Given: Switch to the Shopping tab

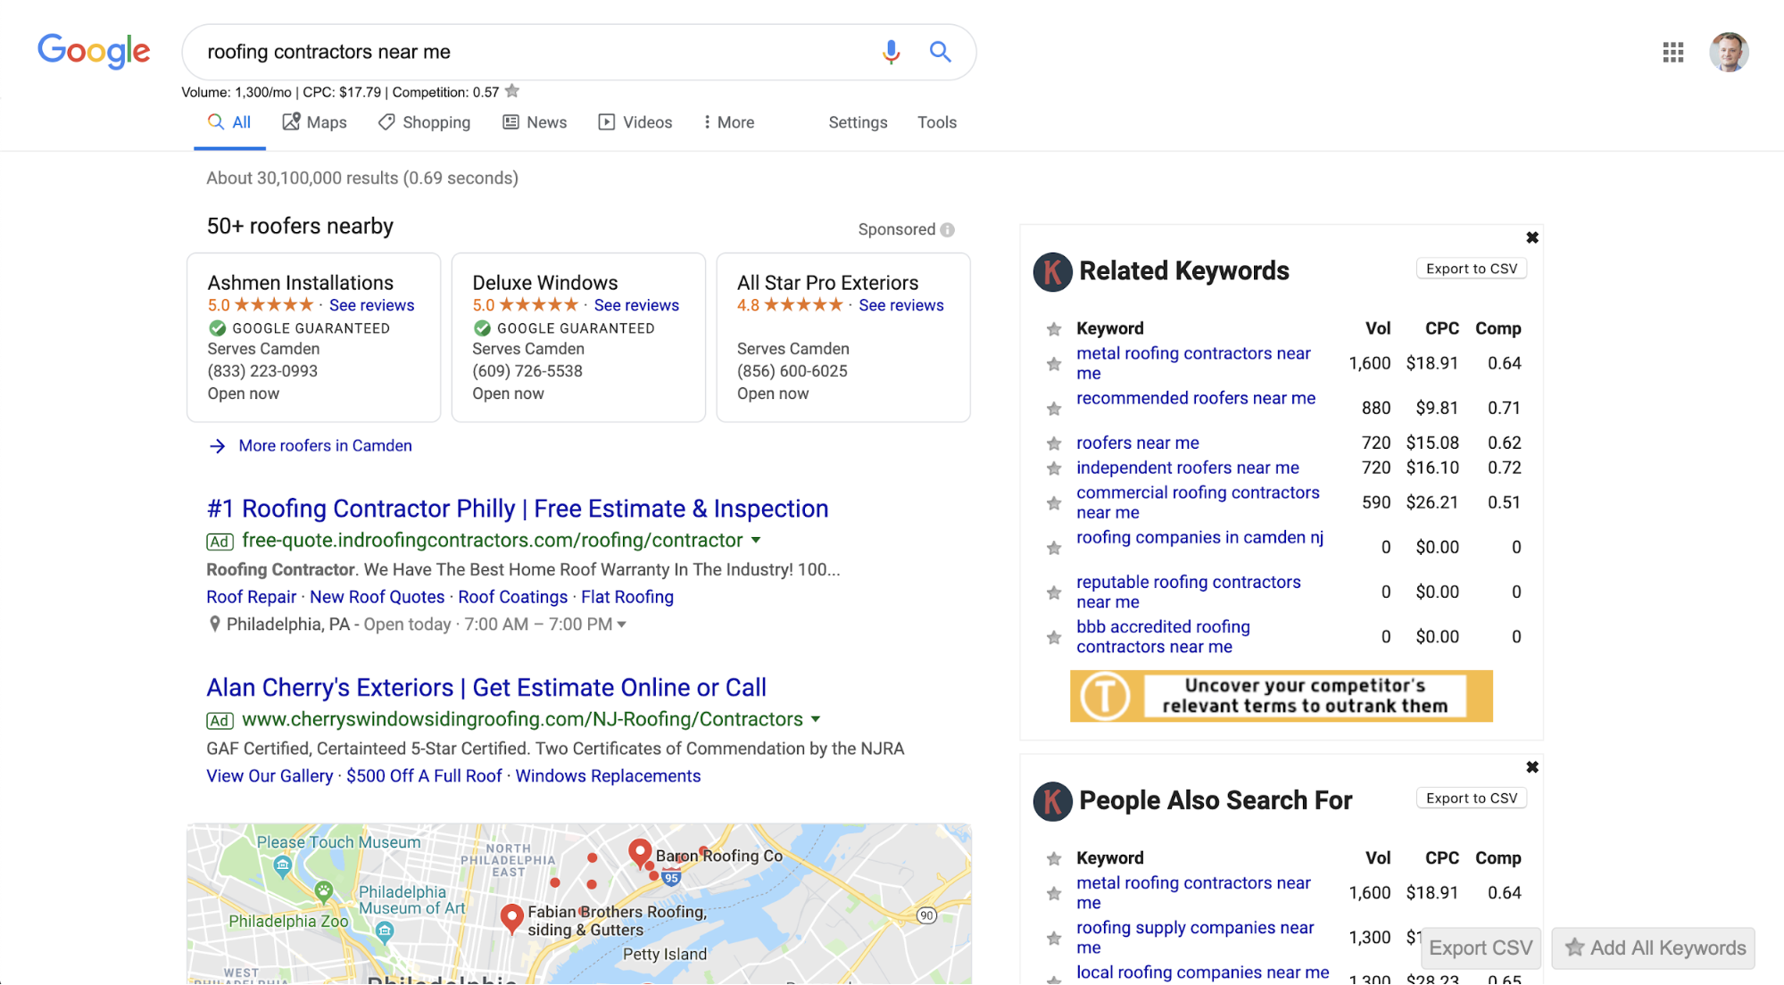Looking at the screenshot, I should 424,122.
